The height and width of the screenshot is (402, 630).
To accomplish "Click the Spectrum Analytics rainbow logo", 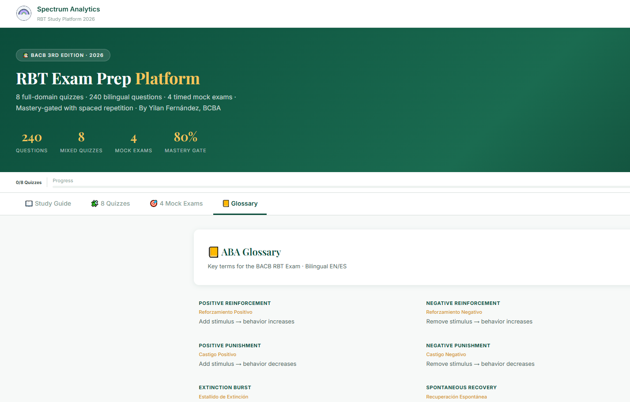I will [x=24, y=13].
